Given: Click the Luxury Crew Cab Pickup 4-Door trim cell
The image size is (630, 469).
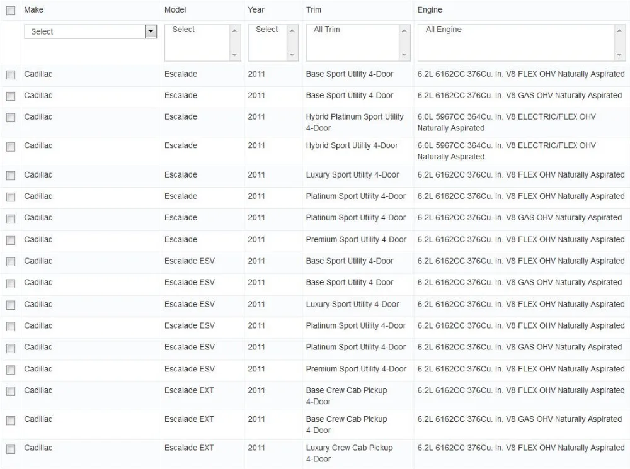Looking at the screenshot, I should [350, 453].
